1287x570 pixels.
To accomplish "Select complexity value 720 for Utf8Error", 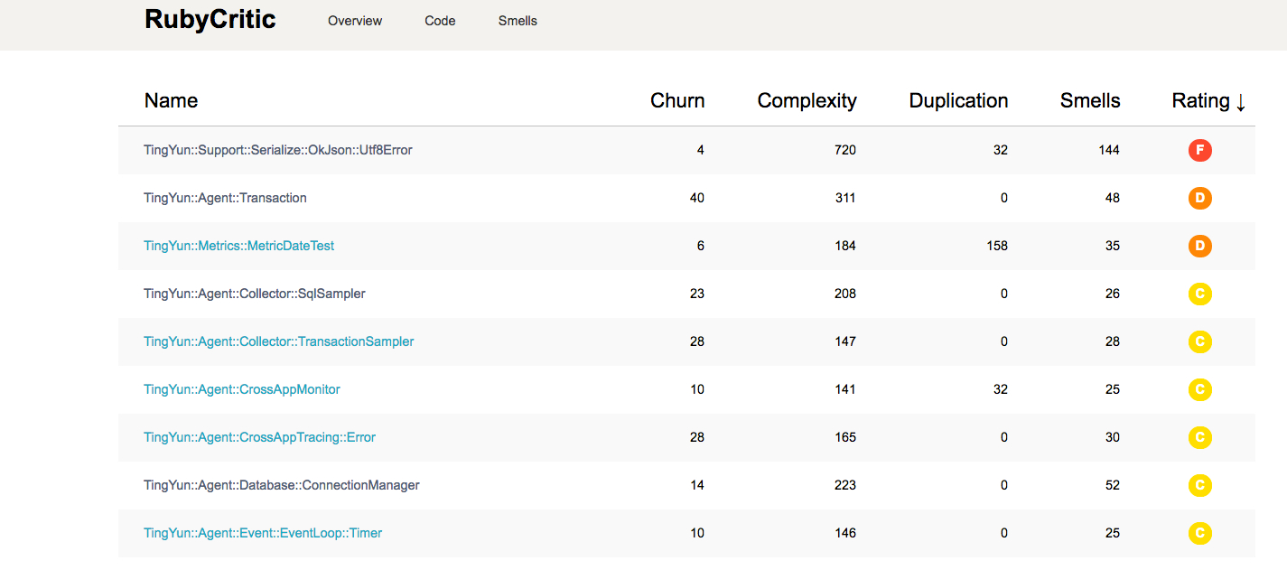I will pyautogui.click(x=845, y=150).
